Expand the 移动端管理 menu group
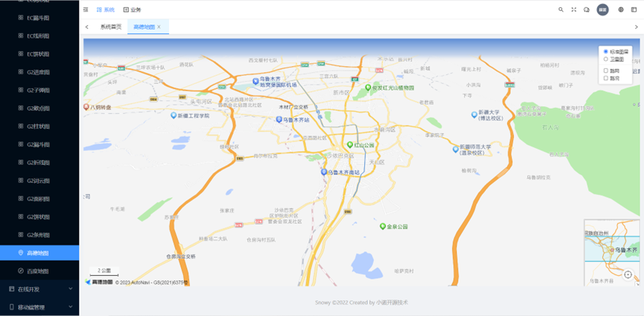The height and width of the screenshot is (316, 644). coord(39,307)
